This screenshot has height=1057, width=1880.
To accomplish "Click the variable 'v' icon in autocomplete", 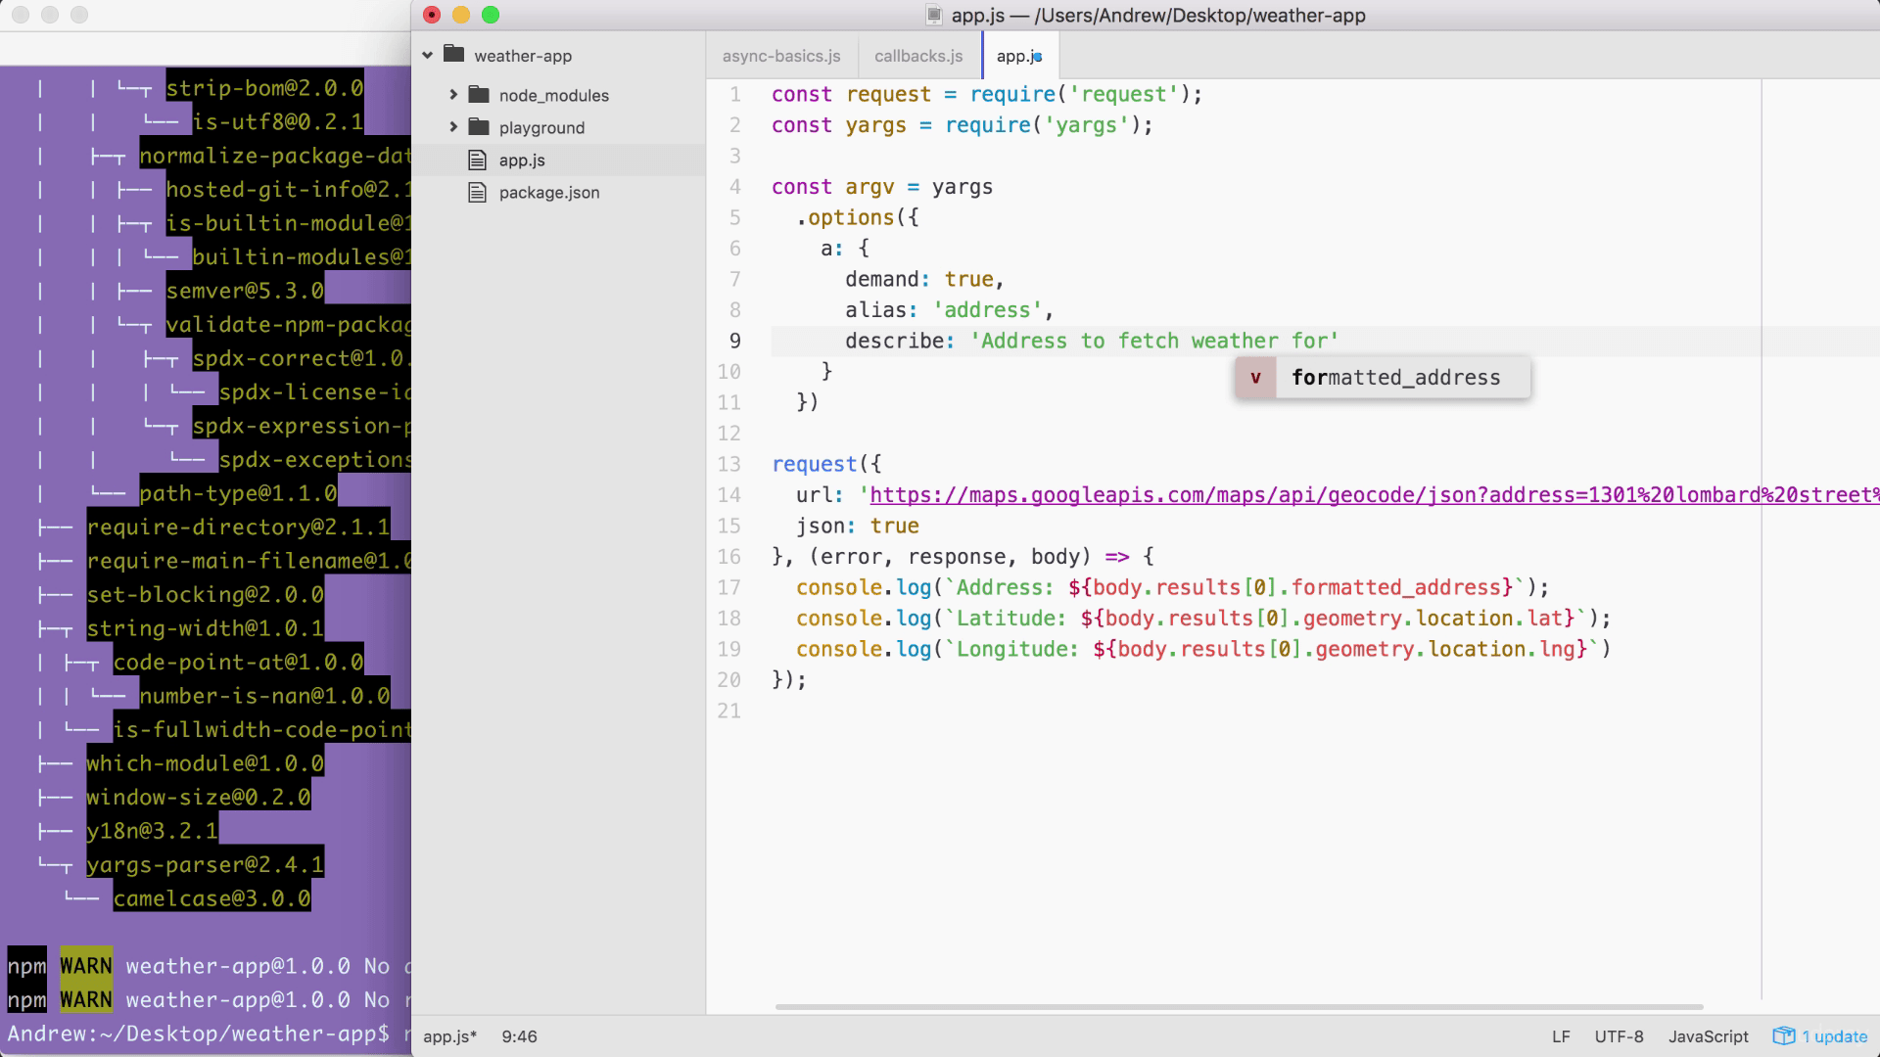I will pyautogui.click(x=1255, y=378).
